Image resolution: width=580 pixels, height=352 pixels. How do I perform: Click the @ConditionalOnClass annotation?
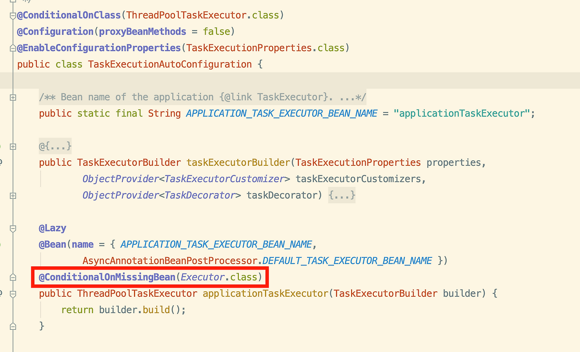(69, 15)
